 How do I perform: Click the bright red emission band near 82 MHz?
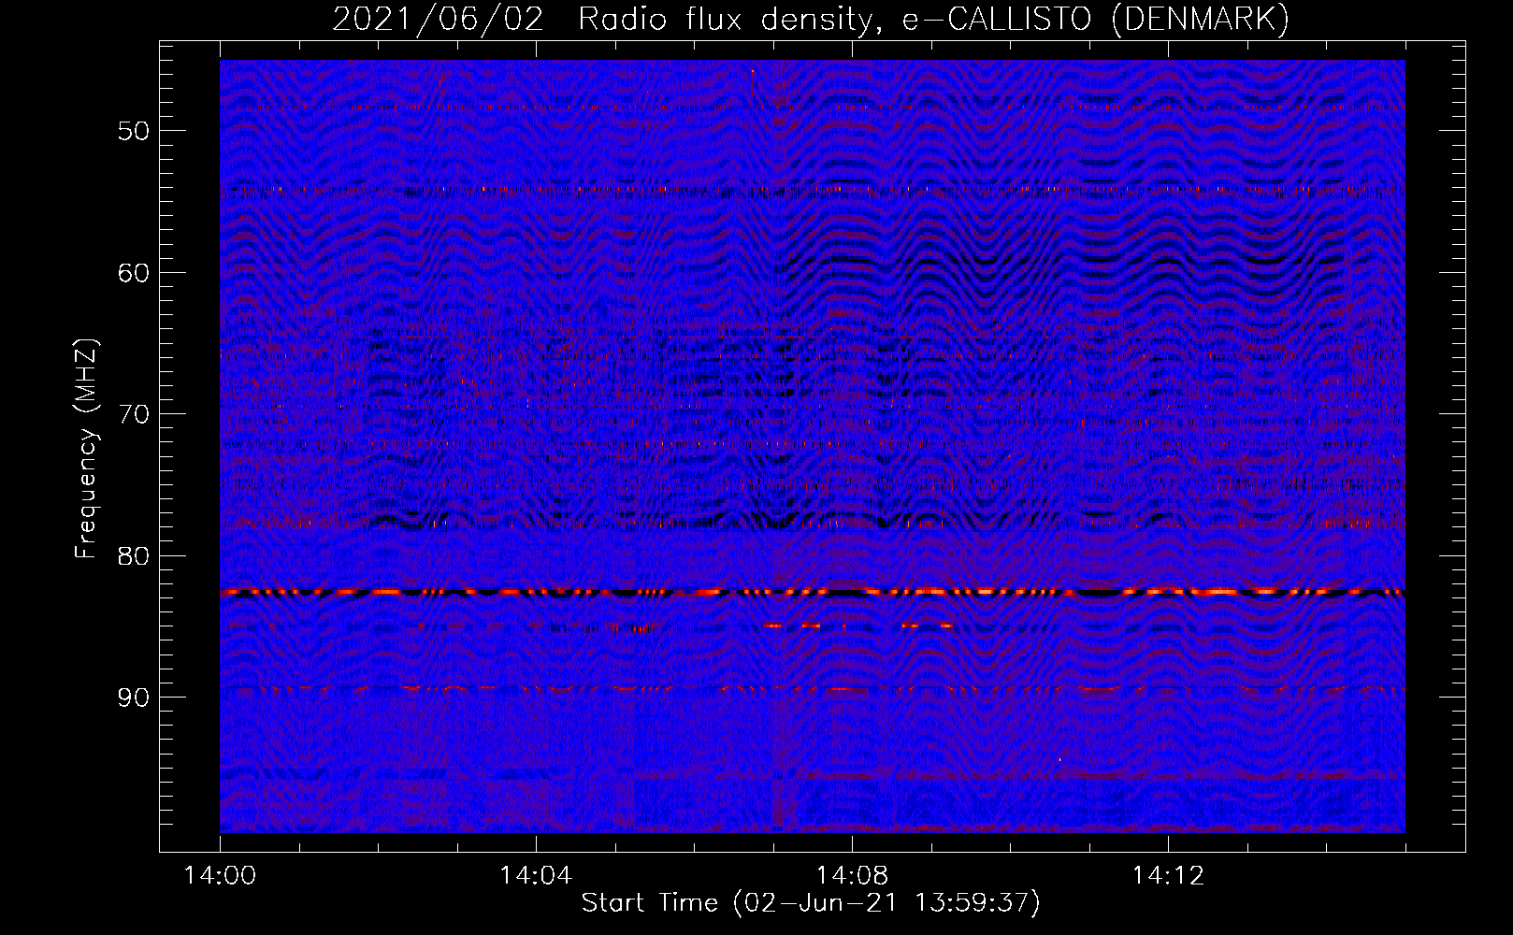pos(813,592)
